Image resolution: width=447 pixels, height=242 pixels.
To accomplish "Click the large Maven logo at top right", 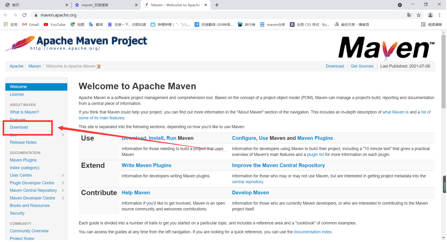I will [387, 48].
